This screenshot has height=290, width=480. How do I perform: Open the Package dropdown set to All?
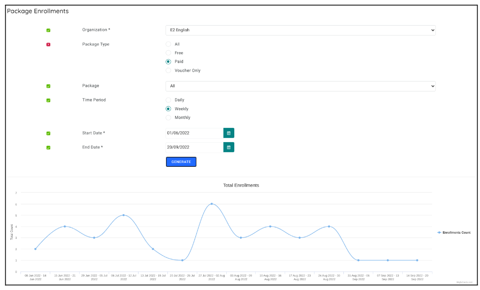(300, 86)
